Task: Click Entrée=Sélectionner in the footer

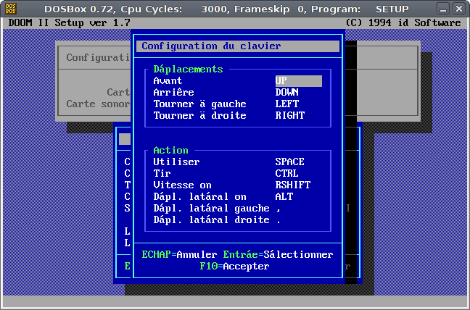Action: 278,255
